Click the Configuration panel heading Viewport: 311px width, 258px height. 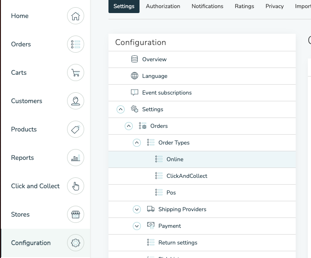[140, 42]
